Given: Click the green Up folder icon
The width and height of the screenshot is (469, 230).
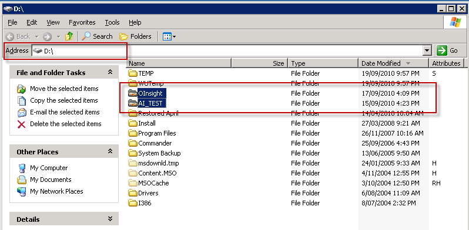Looking at the screenshot, I should point(69,36).
